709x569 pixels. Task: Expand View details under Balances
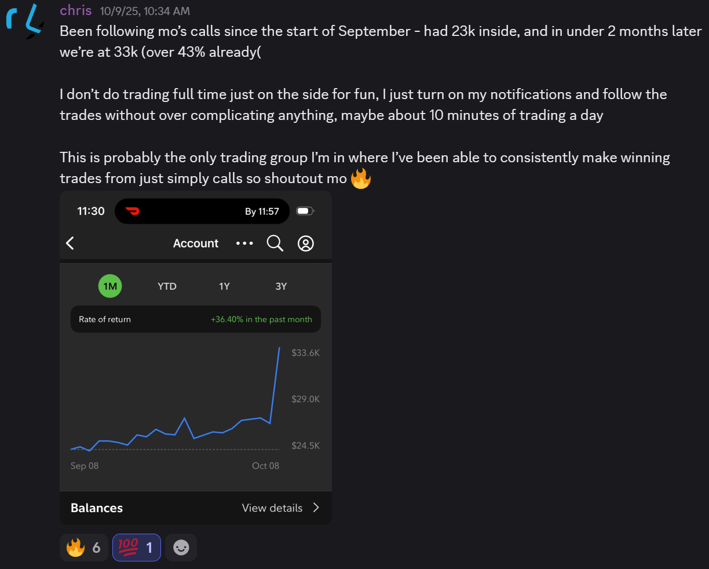coord(280,508)
